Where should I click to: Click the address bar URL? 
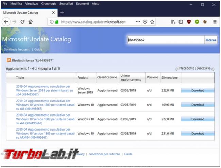93,22
